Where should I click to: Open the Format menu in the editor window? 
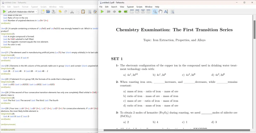pos(25,7)
